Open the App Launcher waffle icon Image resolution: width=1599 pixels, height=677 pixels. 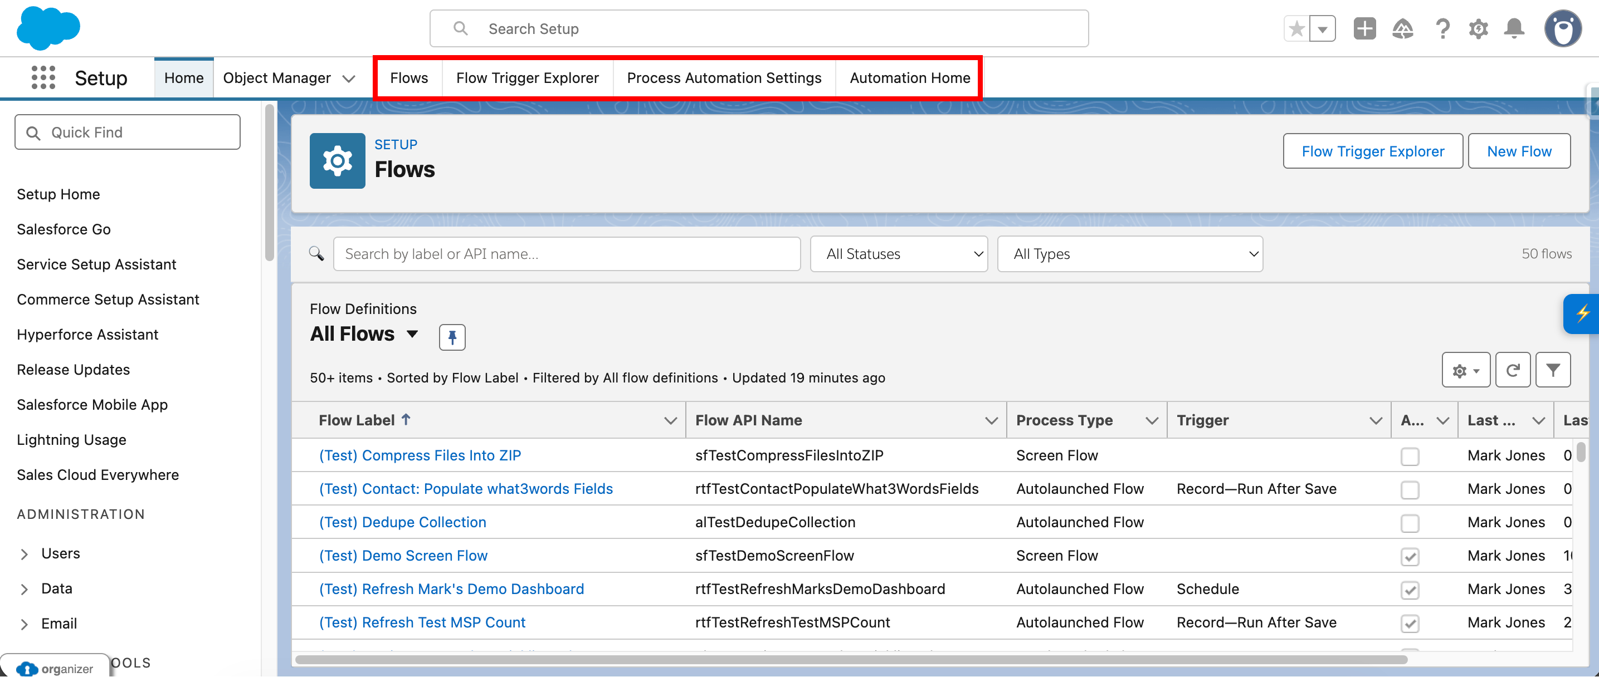(x=43, y=77)
